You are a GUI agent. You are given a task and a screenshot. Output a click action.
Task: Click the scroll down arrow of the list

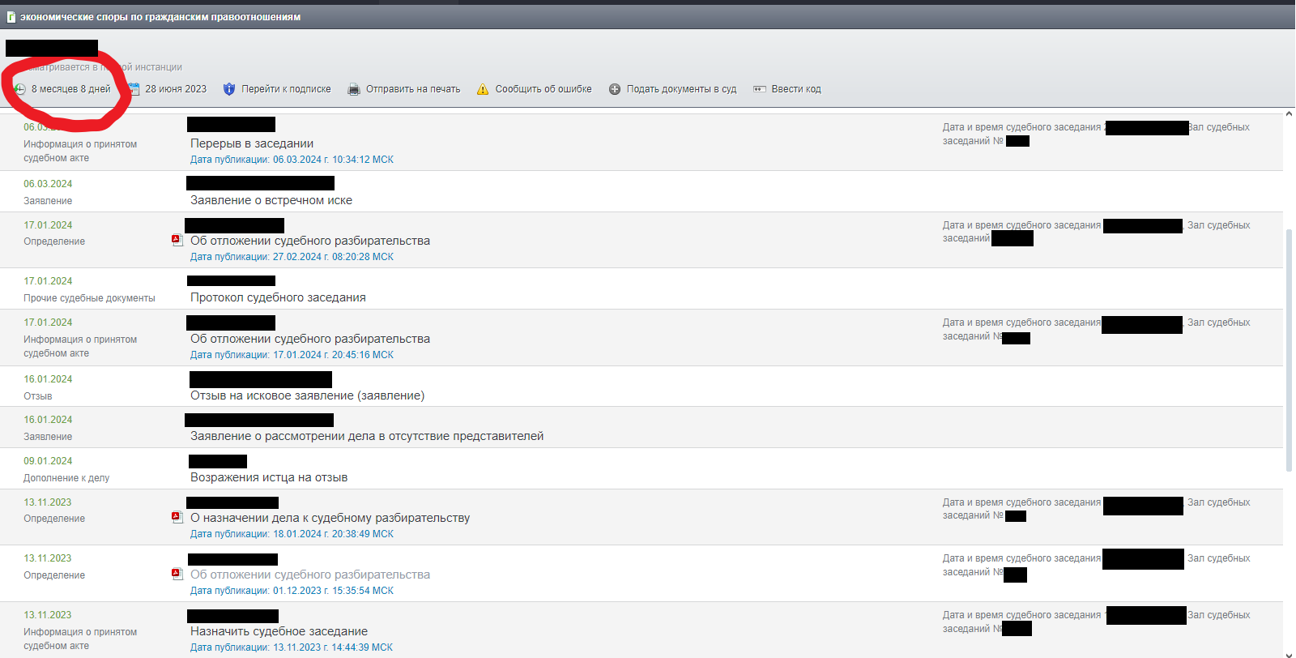point(1289,652)
